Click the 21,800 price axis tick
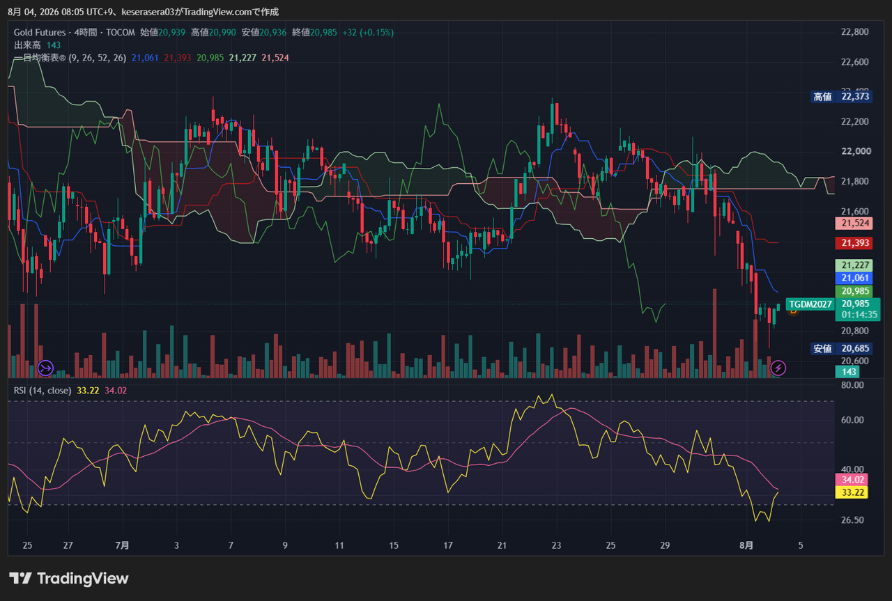892x601 pixels. pyautogui.click(x=855, y=182)
